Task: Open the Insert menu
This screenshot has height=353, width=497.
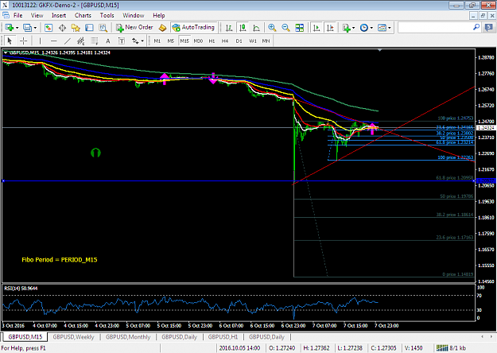Action: click(59, 16)
